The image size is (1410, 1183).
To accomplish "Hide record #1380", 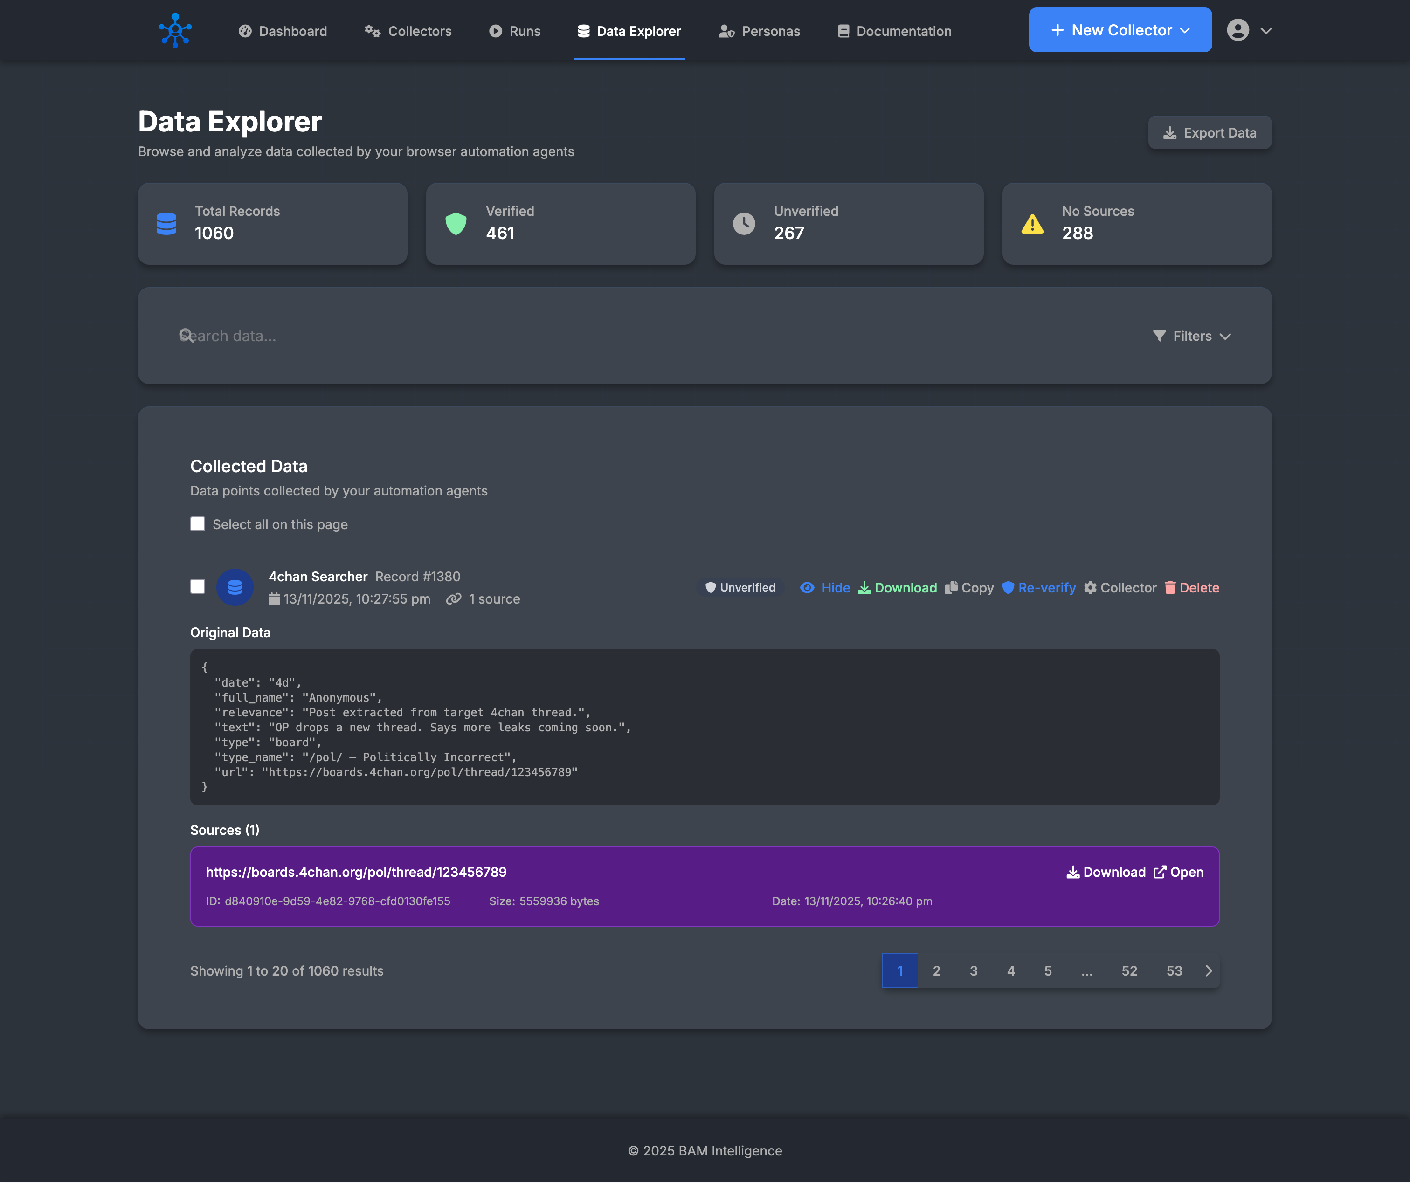I will [825, 587].
